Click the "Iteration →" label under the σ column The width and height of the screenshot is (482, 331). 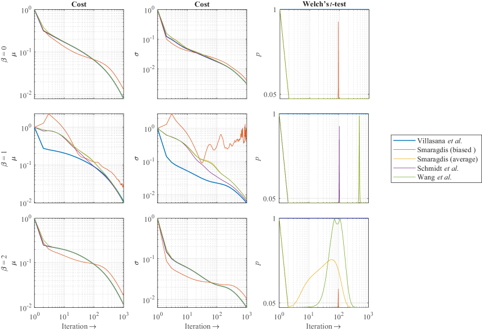(x=202, y=326)
